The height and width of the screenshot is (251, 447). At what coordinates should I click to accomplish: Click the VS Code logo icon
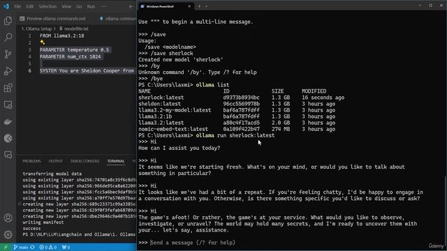[x=6, y=6]
